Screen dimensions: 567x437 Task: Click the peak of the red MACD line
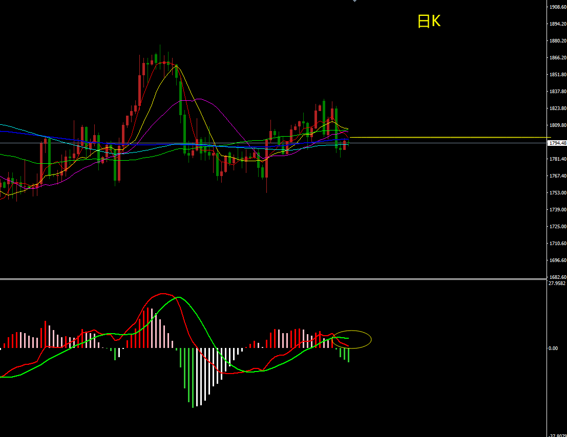[x=164, y=294]
